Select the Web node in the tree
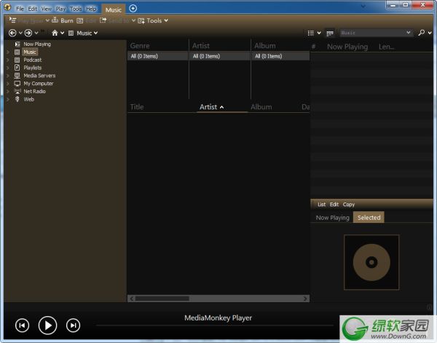The width and height of the screenshot is (437, 343). (x=28, y=99)
